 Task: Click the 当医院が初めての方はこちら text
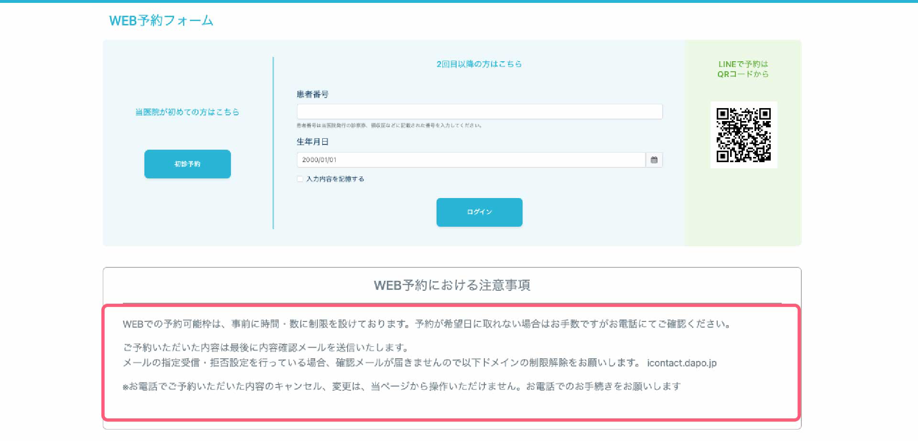[187, 112]
